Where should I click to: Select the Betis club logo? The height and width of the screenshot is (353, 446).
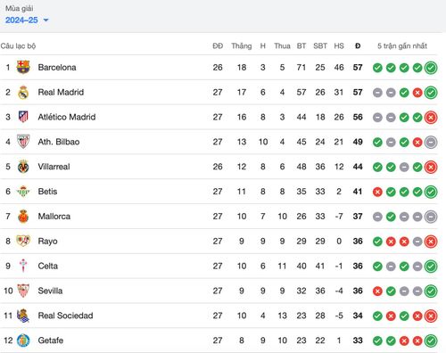pyautogui.click(x=23, y=192)
